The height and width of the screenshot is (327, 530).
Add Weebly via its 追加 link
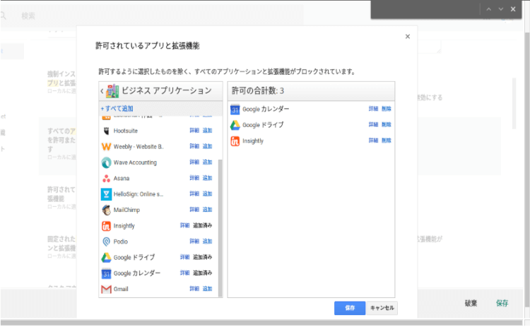click(207, 146)
